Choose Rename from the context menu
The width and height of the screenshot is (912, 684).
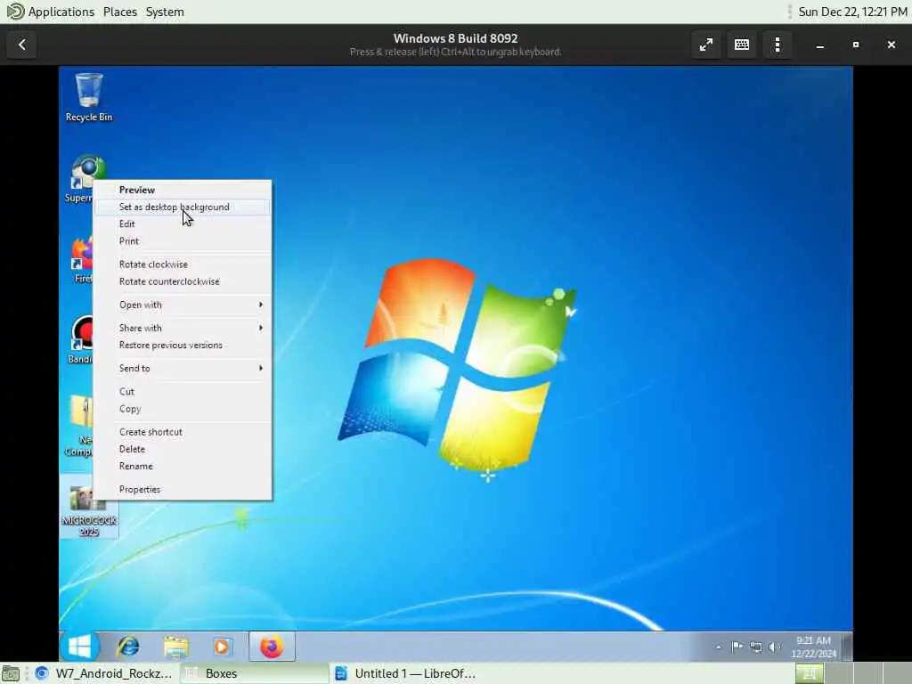pyautogui.click(x=183, y=467)
